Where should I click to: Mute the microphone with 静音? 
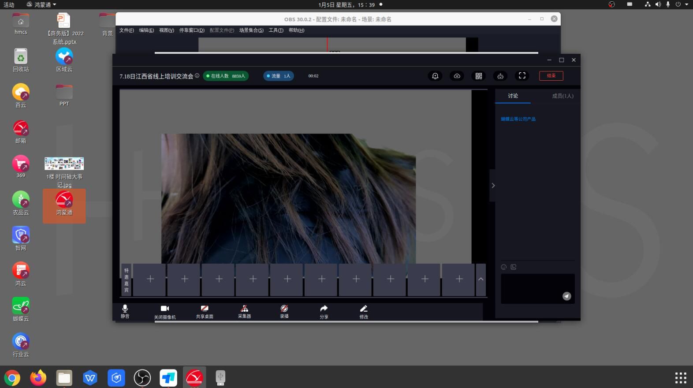(125, 311)
